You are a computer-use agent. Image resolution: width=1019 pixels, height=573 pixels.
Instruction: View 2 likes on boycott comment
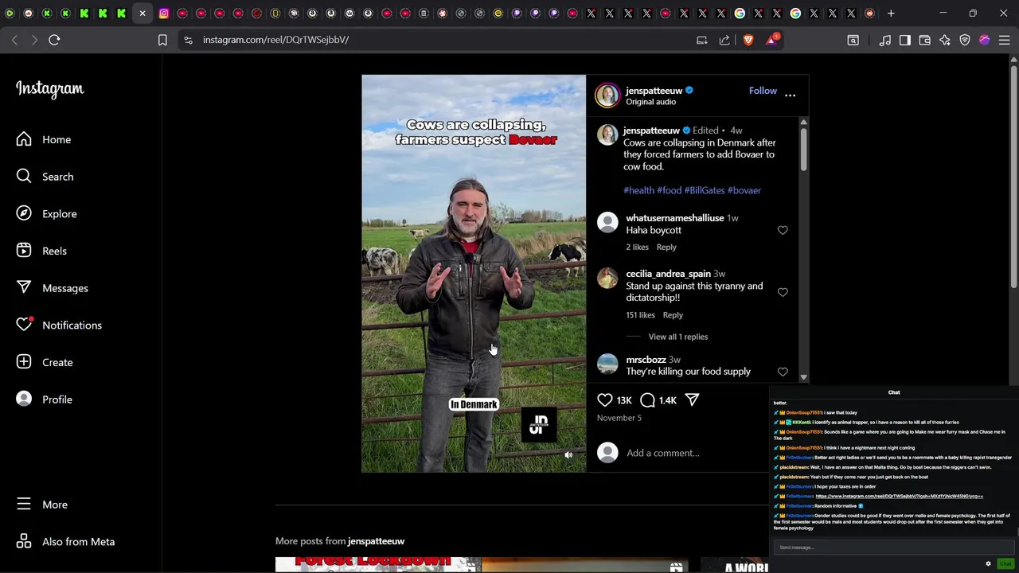[x=637, y=248]
